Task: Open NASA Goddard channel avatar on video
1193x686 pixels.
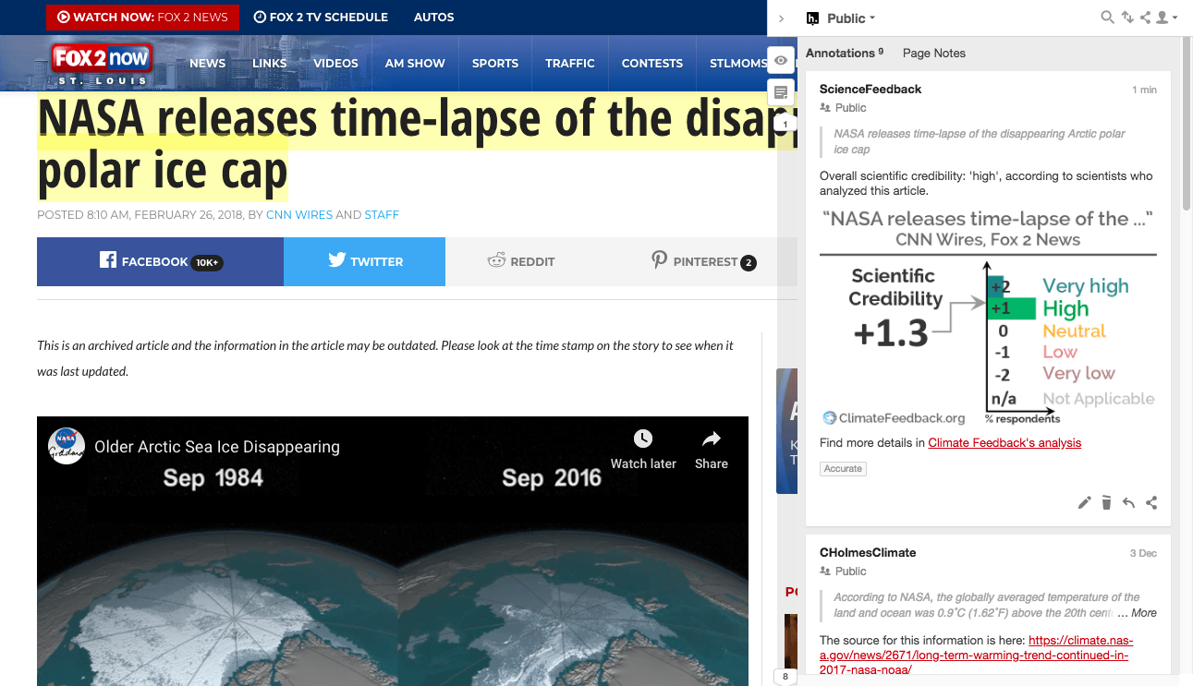Action: 67,447
